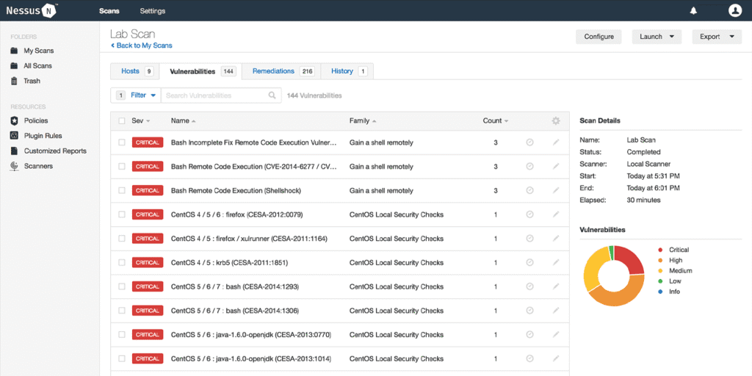This screenshot has height=376, width=752.
Task: Click circle check icon on bash CESA-2014:1293 row
Action: click(x=530, y=286)
